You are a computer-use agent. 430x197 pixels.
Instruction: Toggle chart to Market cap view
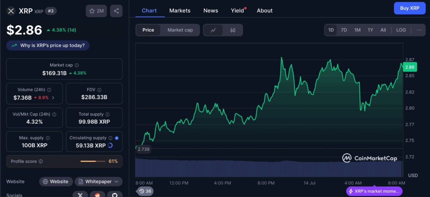(x=180, y=30)
